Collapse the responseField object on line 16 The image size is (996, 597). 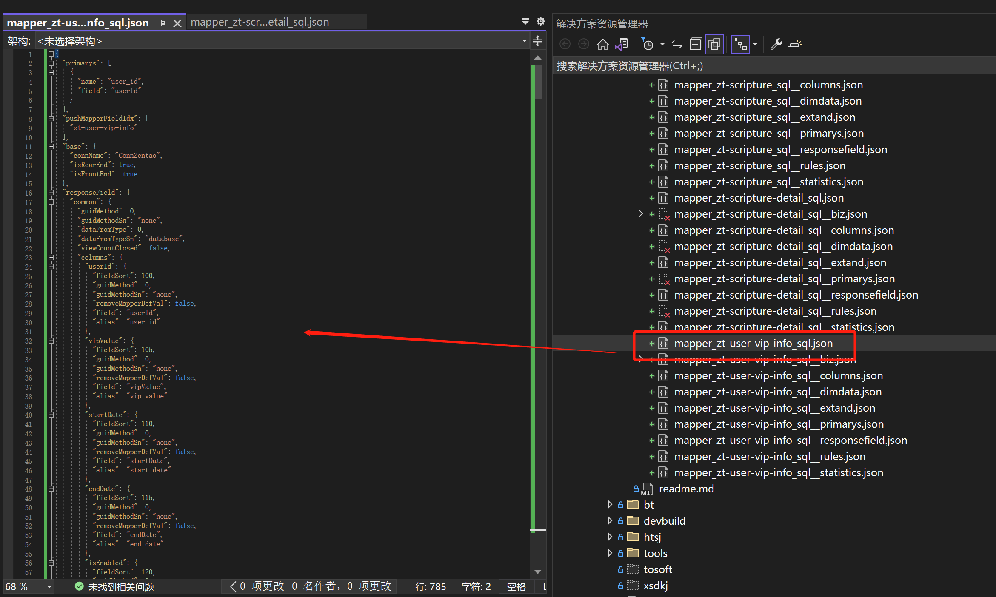(x=51, y=193)
